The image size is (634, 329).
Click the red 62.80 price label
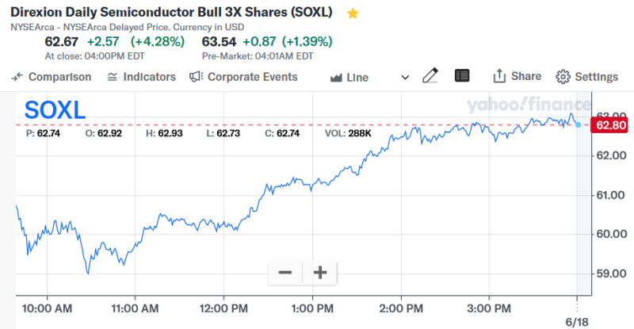coord(611,124)
